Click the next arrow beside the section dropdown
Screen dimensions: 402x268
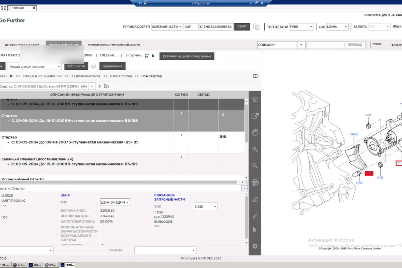[x=99, y=86]
